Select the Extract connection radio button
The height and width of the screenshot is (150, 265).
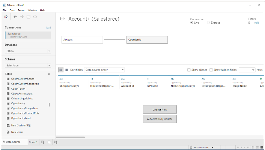[208, 22]
